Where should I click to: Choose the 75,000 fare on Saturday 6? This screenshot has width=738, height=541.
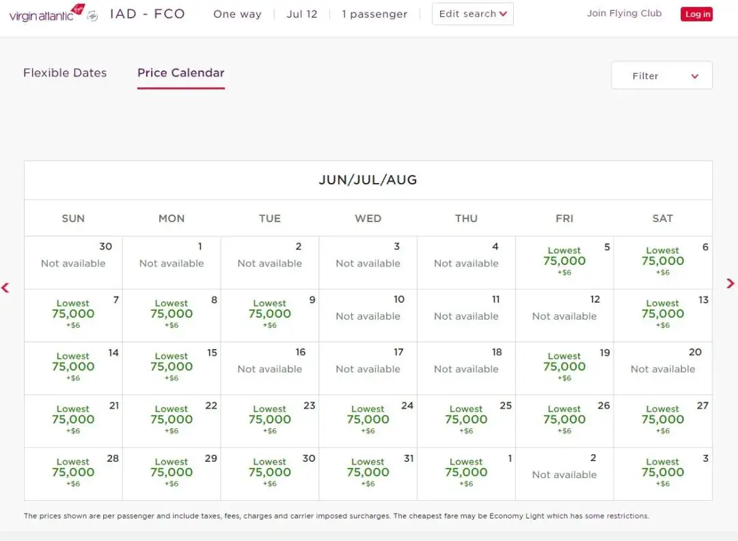[662, 262]
